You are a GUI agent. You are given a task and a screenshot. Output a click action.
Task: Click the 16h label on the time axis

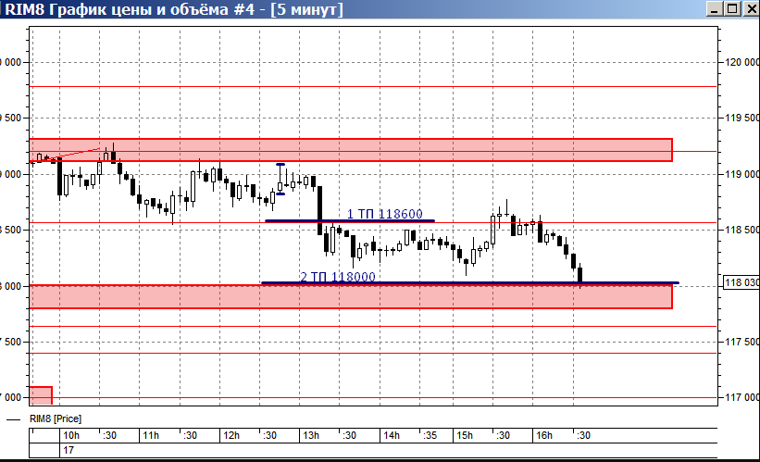[x=543, y=435]
